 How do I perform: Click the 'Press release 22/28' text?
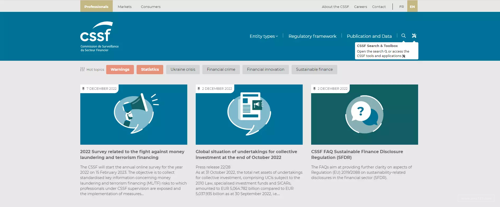point(213,167)
